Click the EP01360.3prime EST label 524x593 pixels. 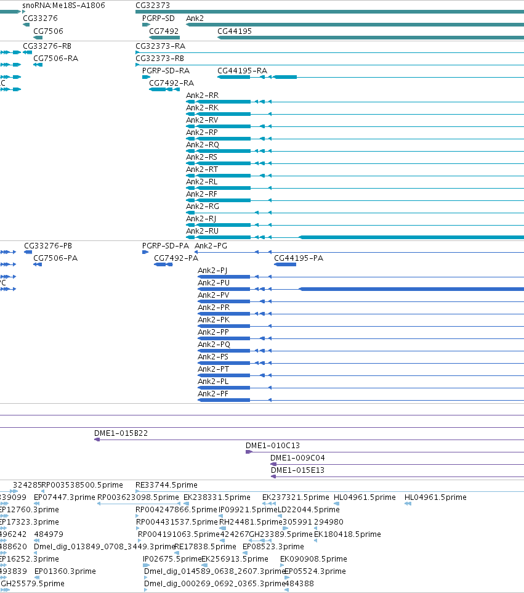click(x=65, y=571)
